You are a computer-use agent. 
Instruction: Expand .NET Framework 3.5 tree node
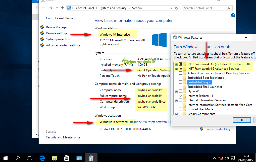177,64
